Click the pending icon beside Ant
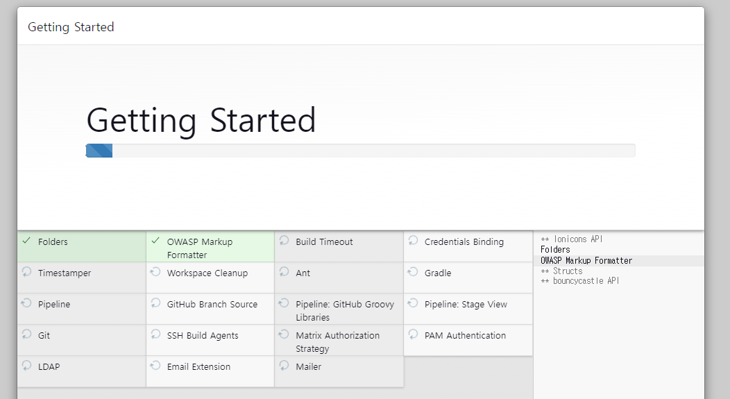The width and height of the screenshot is (730, 399). pos(284,272)
